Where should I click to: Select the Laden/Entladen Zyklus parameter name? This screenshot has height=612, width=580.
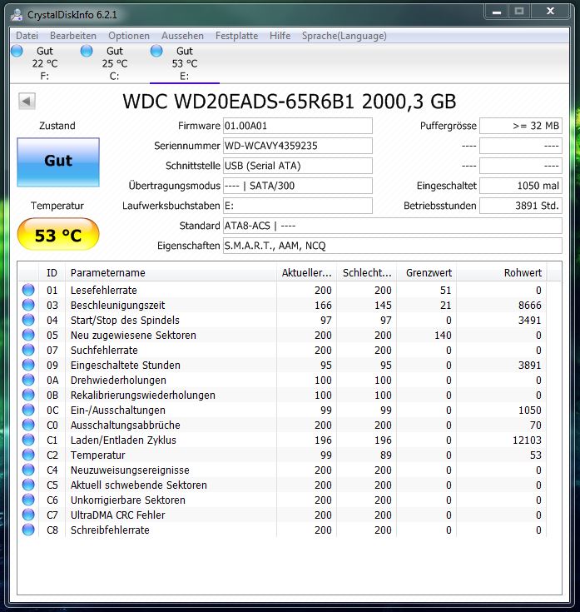pyautogui.click(x=123, y=440)
